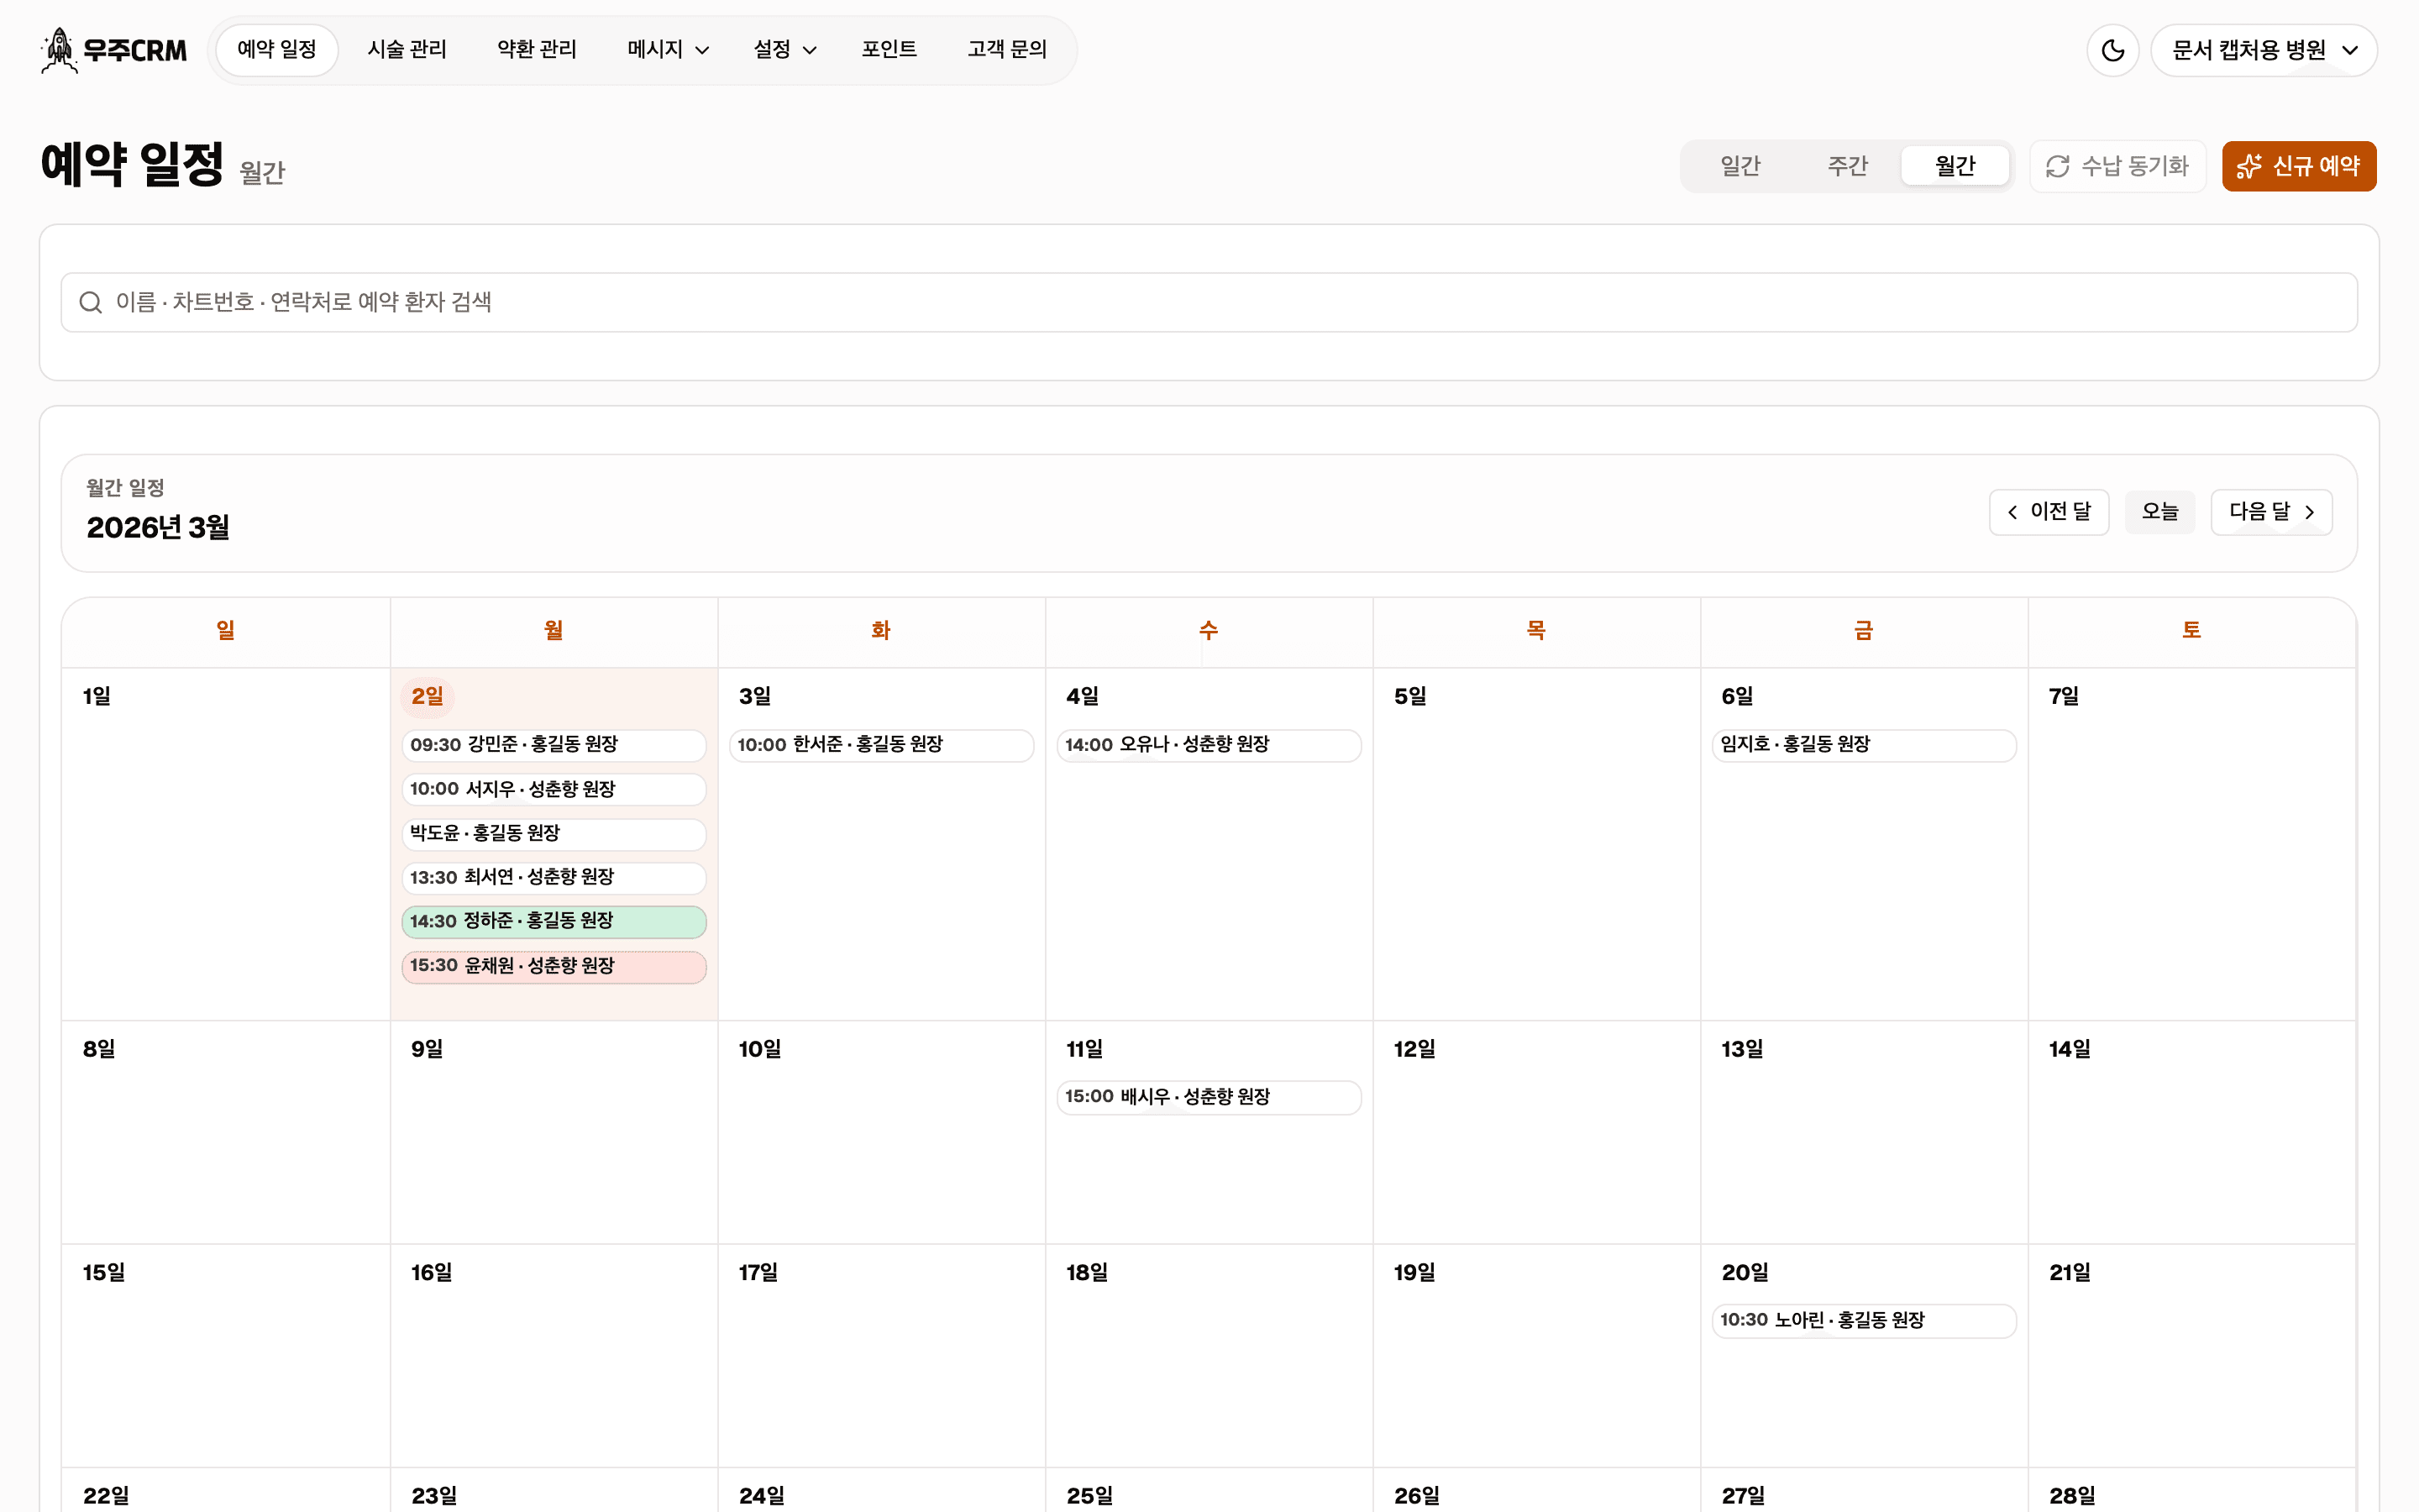Click the 수납 동기화 button
Screen dimensions: 2419x1512
coord(2117,166)
